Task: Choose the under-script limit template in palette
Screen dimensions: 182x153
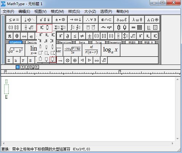Action: click(47, 46)
